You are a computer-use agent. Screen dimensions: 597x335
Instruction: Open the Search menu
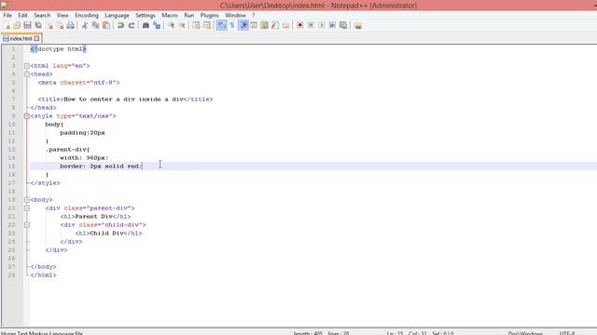click(42, 15)
